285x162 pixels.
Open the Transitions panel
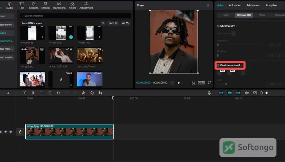coord(59,5)
